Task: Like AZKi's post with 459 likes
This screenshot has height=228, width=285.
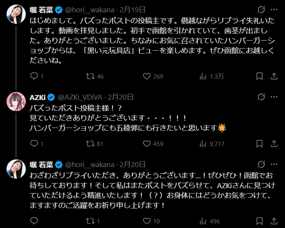Action: pyautogui.click(x=147, y=144)
